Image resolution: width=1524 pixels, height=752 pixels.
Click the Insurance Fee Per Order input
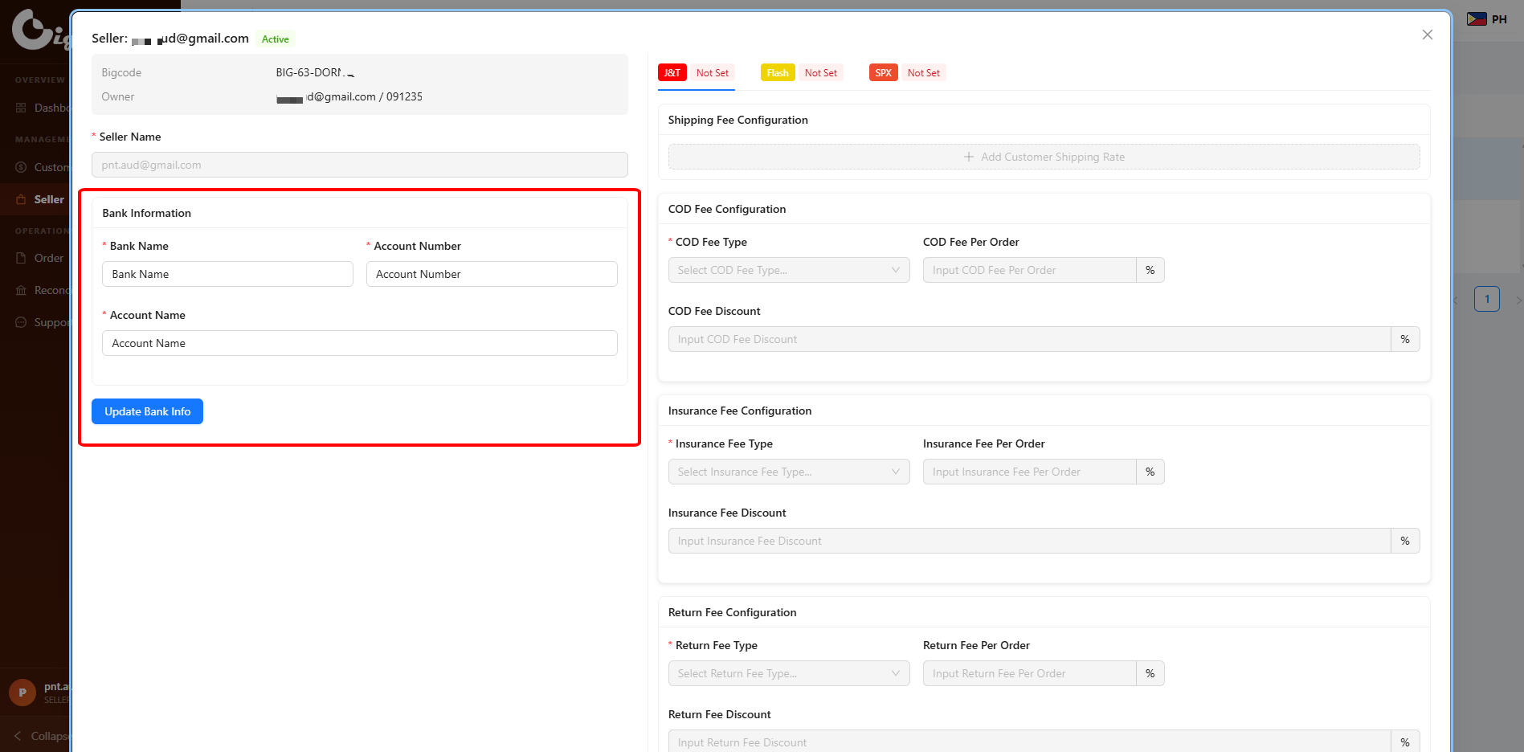[x=1029, y=472]
